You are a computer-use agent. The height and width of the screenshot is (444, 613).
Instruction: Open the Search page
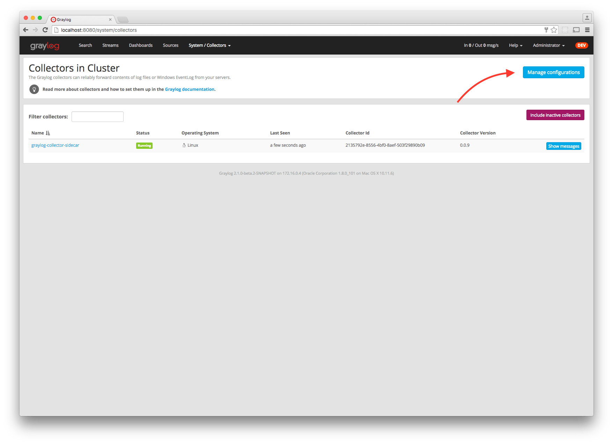85,45
